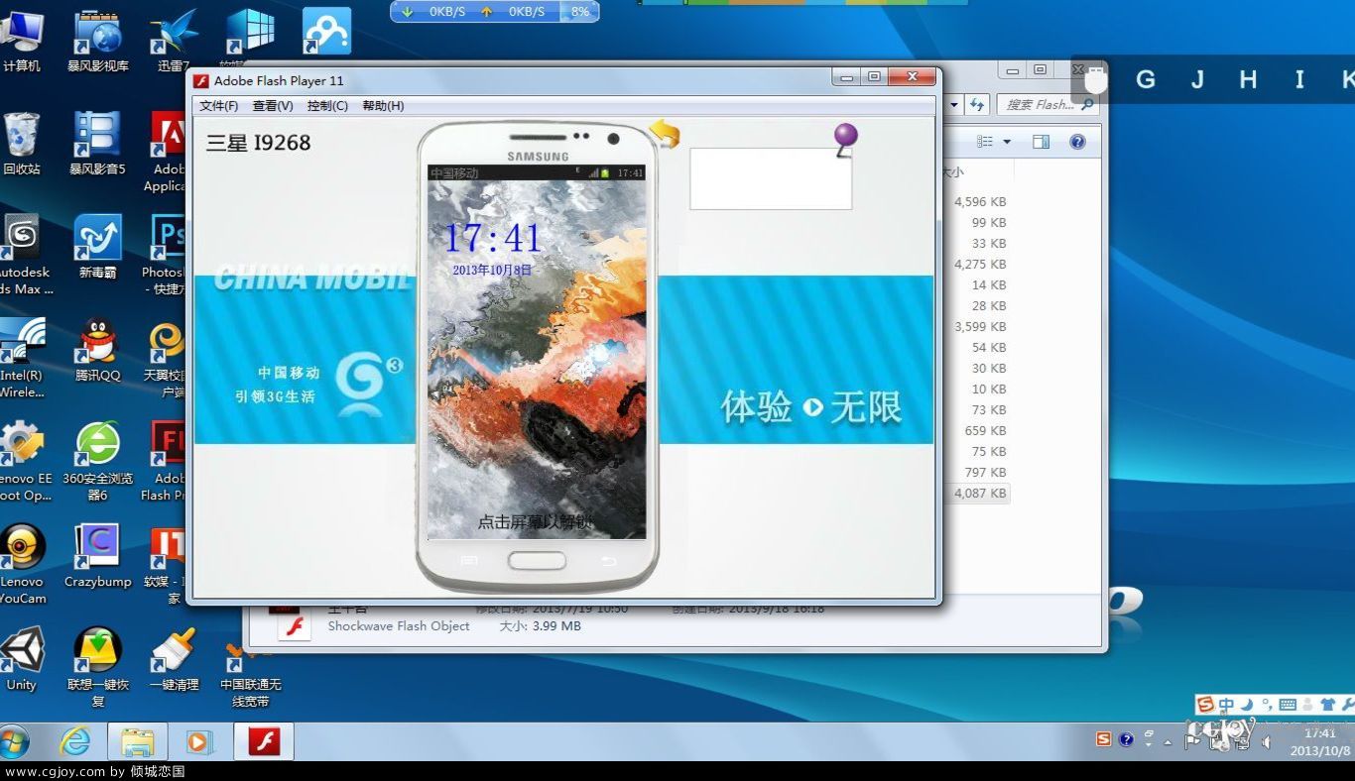Open Internet Explorer from the taskbar

click(75, 741)
